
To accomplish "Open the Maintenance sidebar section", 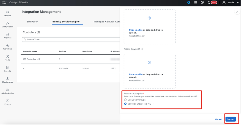I will point(8,80).
